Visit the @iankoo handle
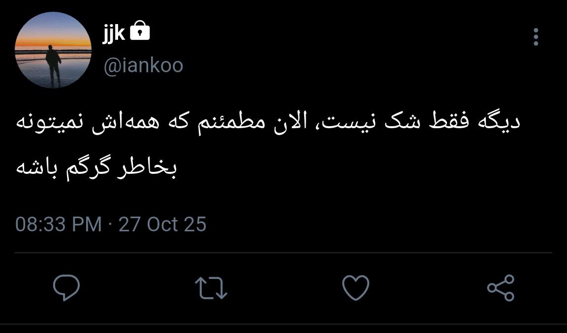 point(144,66)
